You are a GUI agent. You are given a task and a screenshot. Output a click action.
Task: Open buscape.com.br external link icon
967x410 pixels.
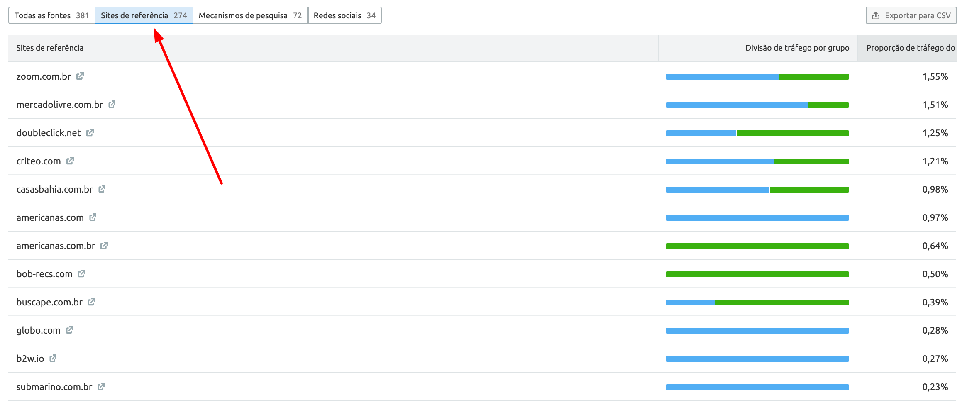pyautogui.click(x=92, y=302)
